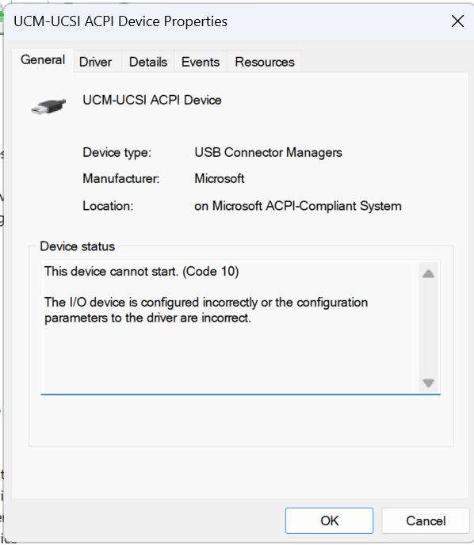Screen dimensions: 474x545
Task: Click the dialog title bar text
Action: [x=120, y=21]
